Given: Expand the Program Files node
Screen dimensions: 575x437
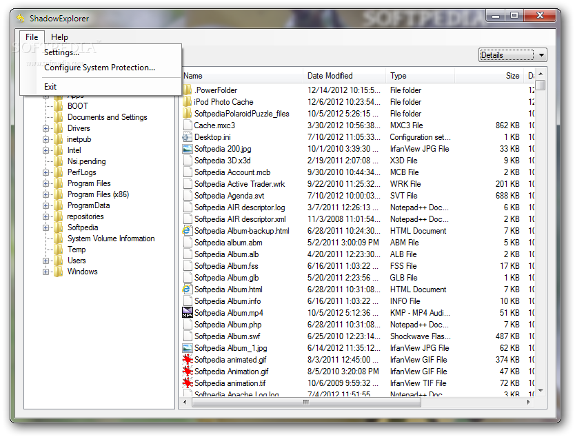Looking at the screenshot, I should pyautogui.click(x=46, y=183).
